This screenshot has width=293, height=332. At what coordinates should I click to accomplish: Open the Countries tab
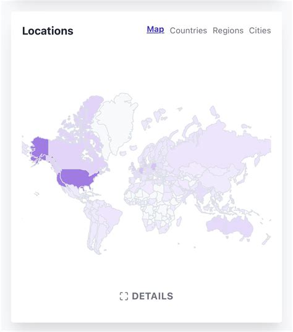(x=188, y=30)
